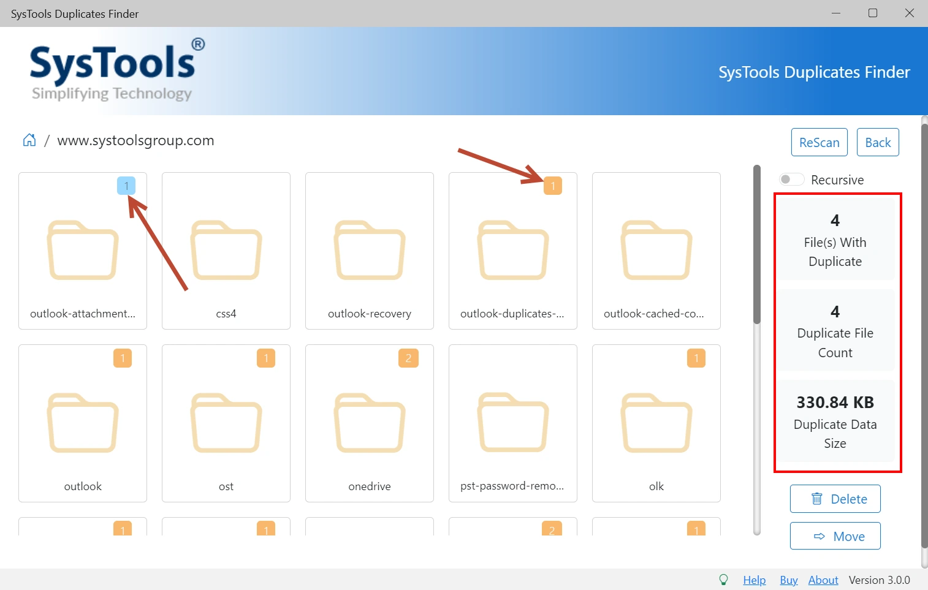Select the www.systoolsgroup.com breadcrumb
928x590 pixels.
coord(135,140)
